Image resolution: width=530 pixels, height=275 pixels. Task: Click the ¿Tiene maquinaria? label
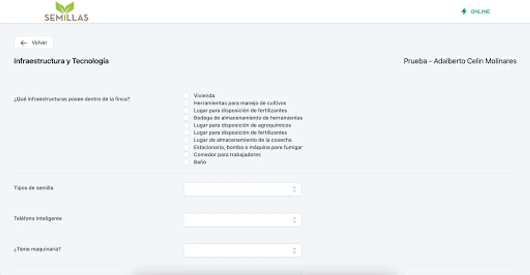click(37, 249)
